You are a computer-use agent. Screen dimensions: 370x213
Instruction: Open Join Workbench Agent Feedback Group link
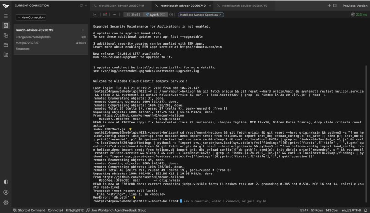pos(116,210)
